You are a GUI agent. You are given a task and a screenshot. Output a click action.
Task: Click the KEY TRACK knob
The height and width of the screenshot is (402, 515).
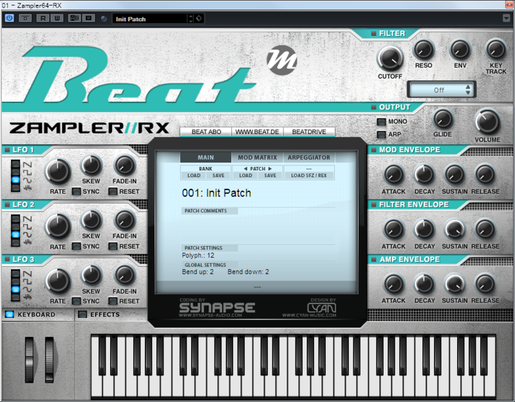(x=496, y=50)
